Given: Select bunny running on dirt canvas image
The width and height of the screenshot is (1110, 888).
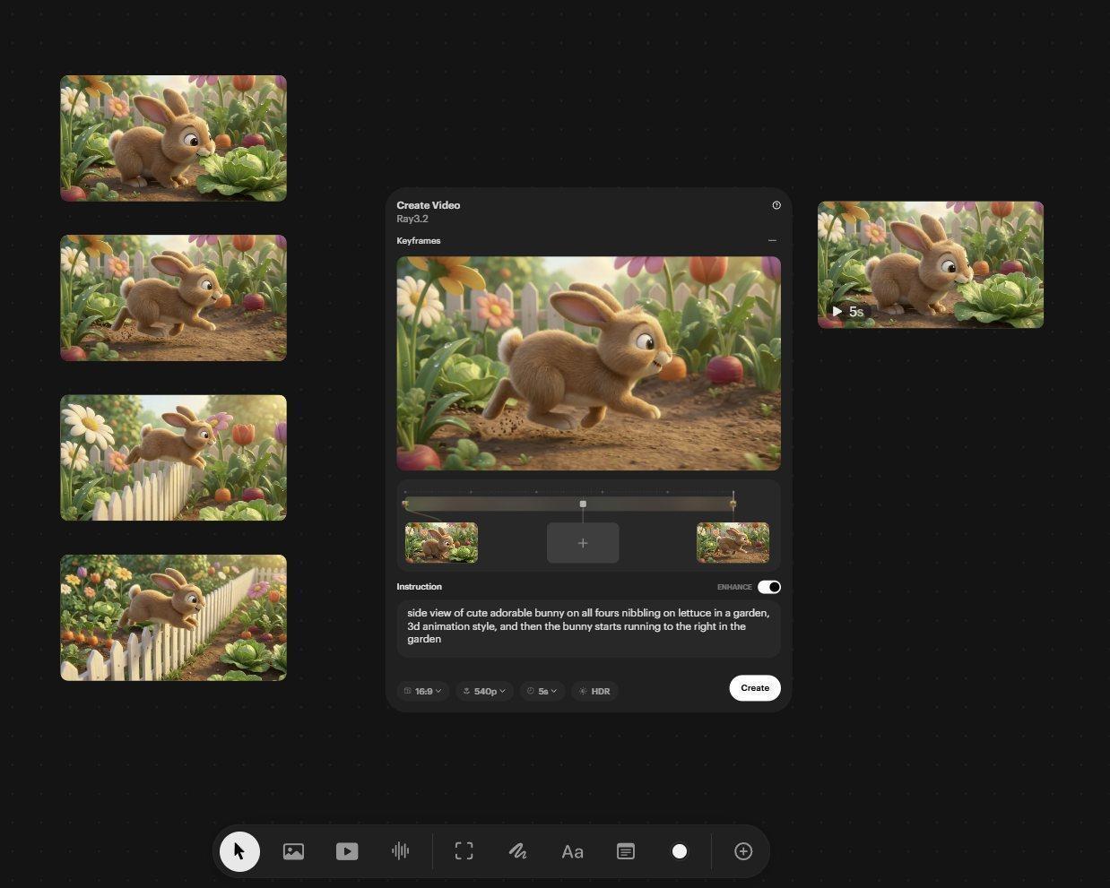Looking at the screenshot, I should [173, 298].
